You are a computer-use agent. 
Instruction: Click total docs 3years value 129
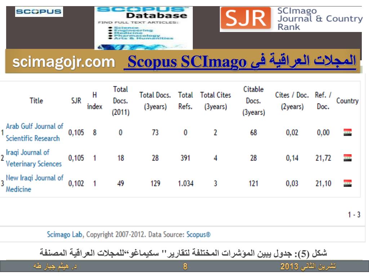[x=155, y=183]
